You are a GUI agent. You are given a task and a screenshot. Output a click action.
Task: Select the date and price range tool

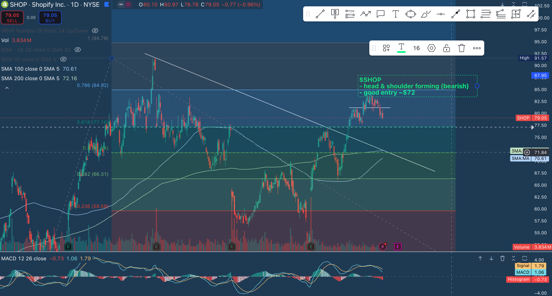point(516,14)
